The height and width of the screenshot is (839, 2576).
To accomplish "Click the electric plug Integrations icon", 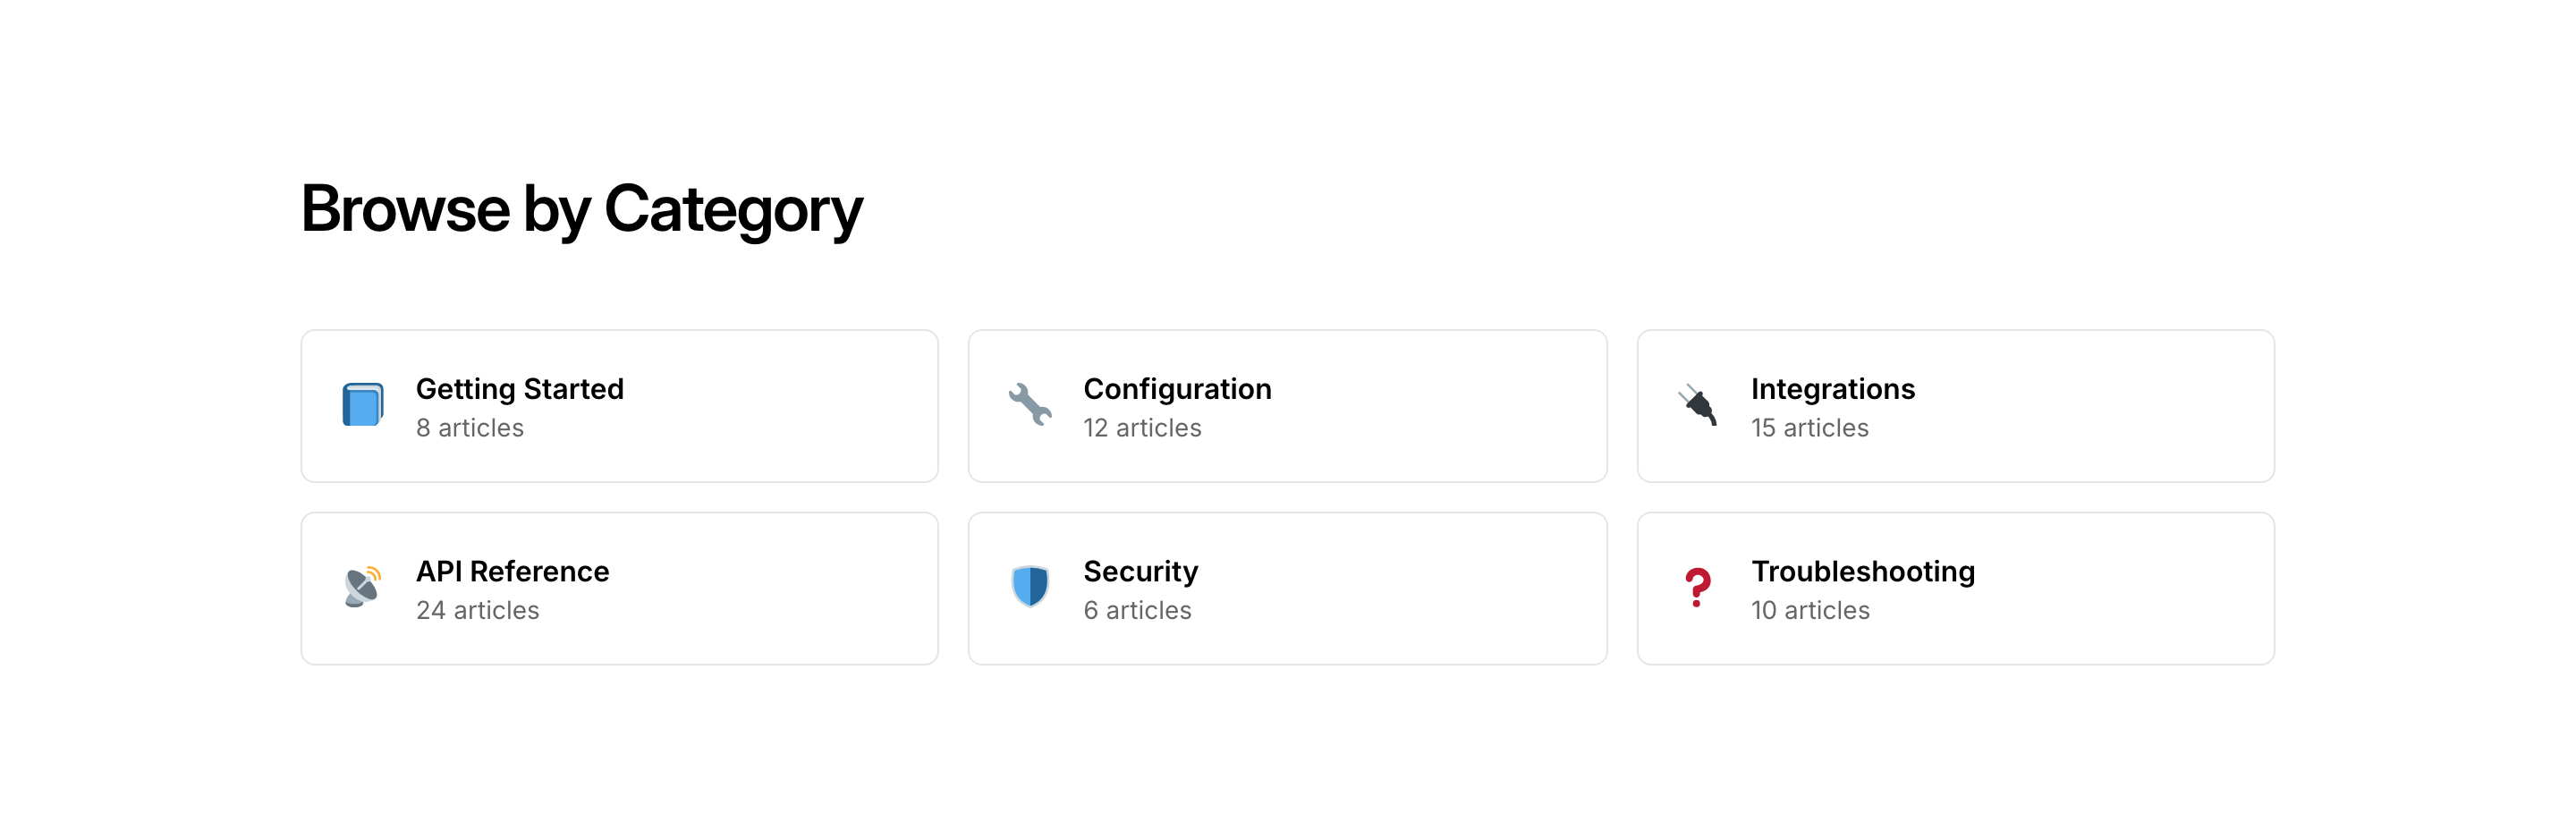I will tap(1697, 405).
